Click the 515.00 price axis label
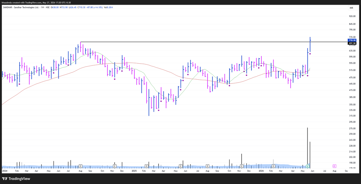This screenshot has height=184, width=361. tap(352, 70)
